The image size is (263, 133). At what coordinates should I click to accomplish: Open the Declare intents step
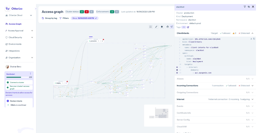point(16,101)
